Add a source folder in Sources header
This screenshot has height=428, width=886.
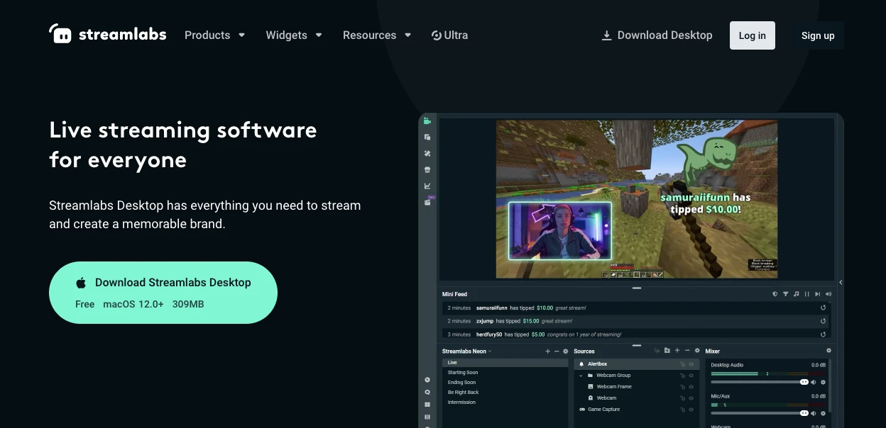667,351
